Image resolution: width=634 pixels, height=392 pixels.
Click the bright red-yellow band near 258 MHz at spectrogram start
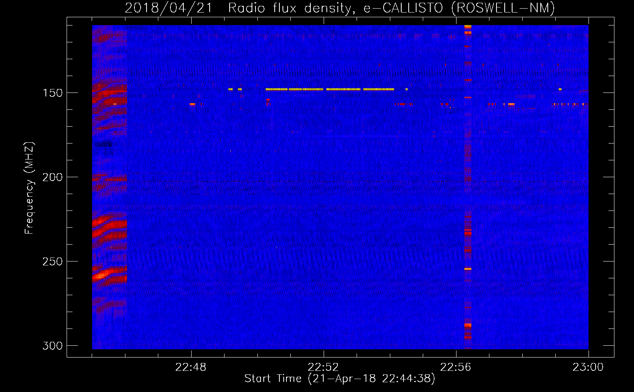tap(109, 274)
